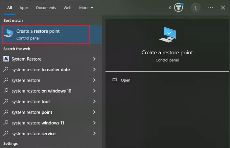
Task: Click magnifier icon beside 'system restore on windows 10'
Action: [6, 91]
